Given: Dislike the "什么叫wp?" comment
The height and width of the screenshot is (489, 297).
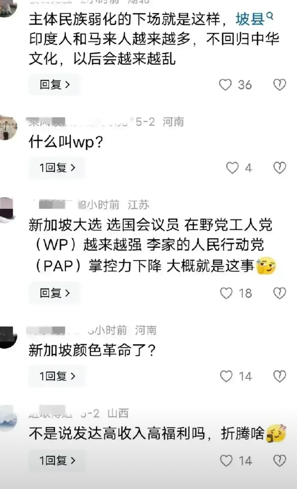Looking at the screenshot, I should tap(280, 168).
